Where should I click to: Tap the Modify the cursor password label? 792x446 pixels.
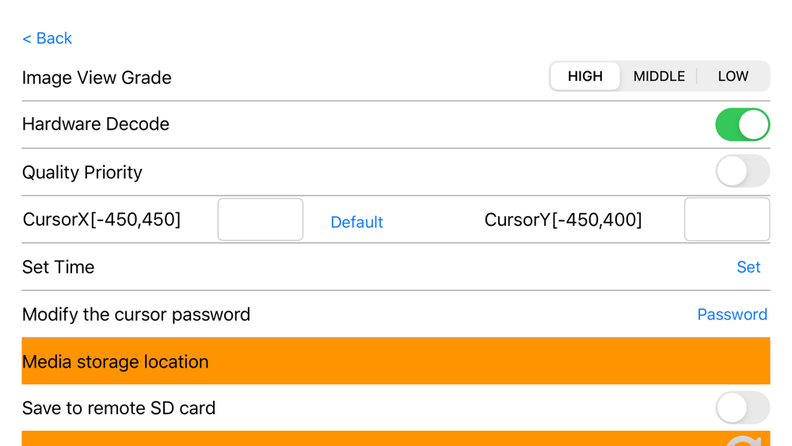click(136, 314)
